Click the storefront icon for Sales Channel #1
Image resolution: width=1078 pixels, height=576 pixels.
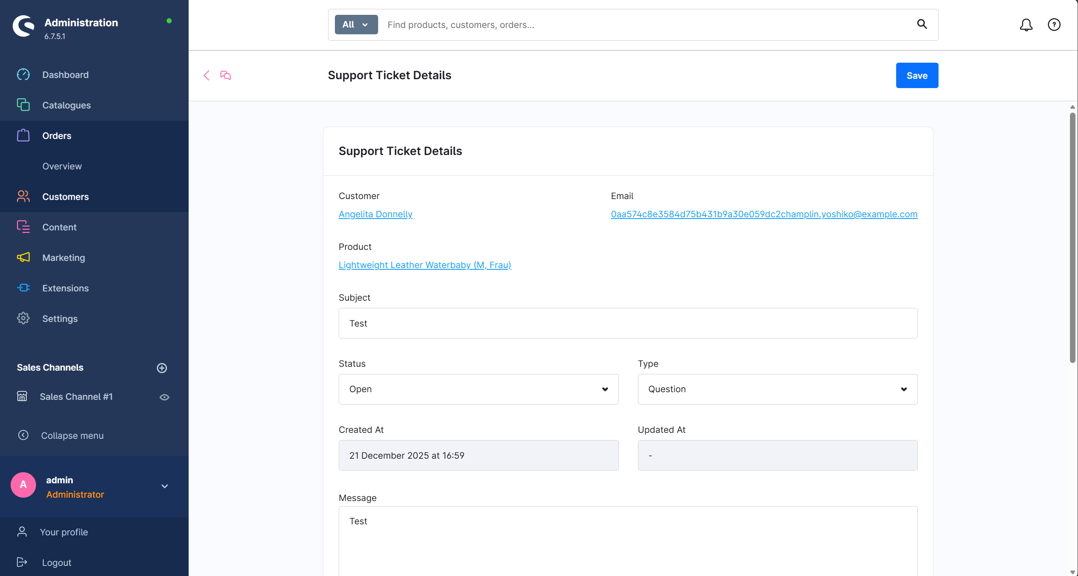pos(22,396)
